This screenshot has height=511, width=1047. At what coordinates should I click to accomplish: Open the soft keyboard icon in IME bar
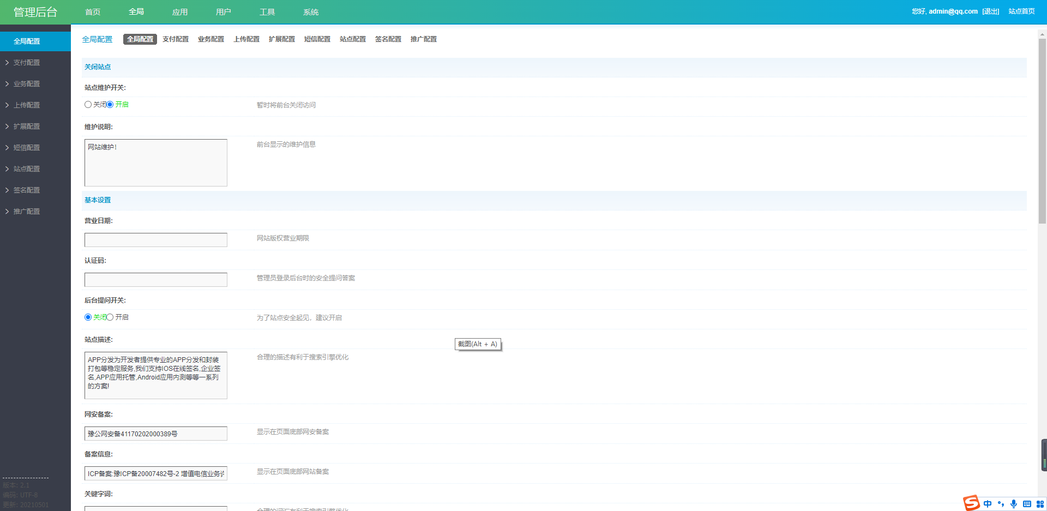(1027, 504)
